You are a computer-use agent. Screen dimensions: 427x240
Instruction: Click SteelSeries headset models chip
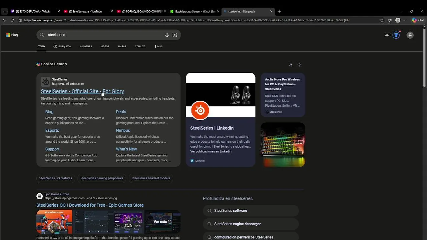[x=151, y=178]
